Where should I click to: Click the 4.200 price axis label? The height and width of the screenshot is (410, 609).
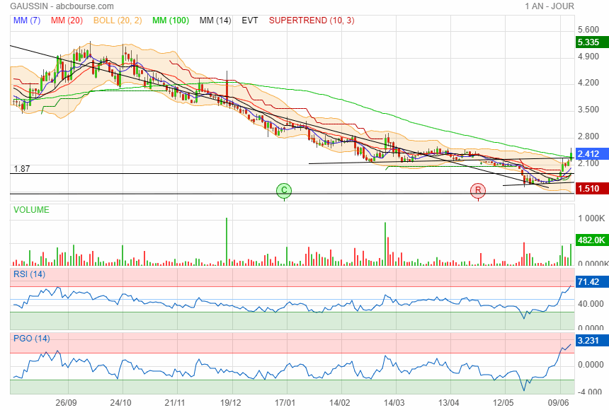(x=588, y=83)
